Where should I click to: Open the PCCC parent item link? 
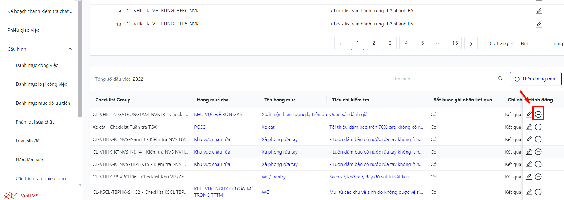[200, 127]
